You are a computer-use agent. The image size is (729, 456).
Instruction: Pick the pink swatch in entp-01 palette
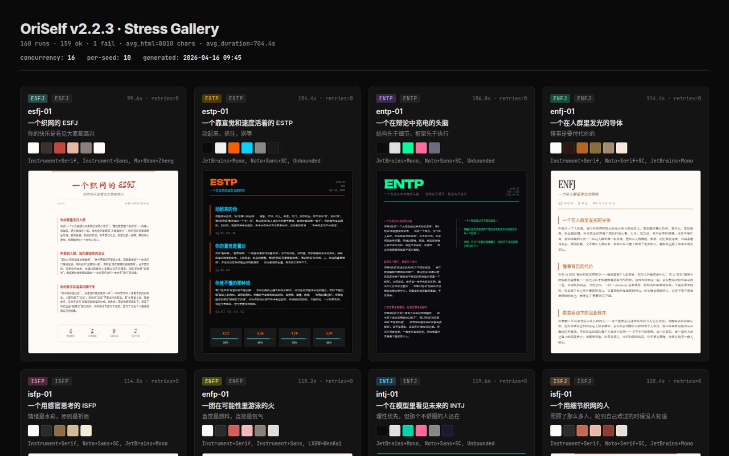(x=421, y=148)
